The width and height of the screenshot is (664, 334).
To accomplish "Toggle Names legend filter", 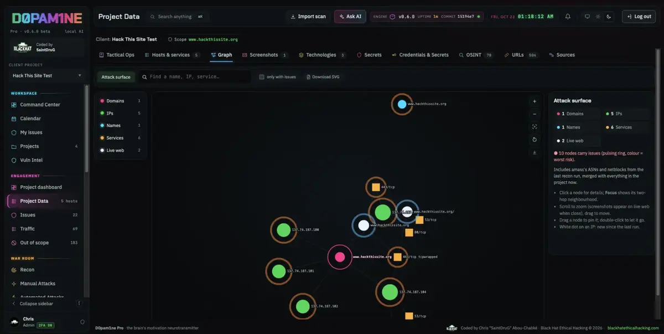I will [120, 125].
